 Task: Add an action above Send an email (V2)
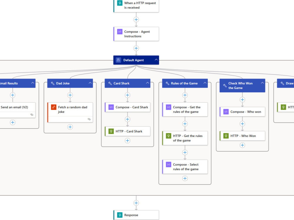(13, 95)
